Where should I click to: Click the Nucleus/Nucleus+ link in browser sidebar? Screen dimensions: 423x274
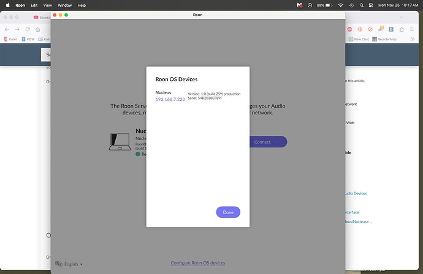tap(359, 222)
